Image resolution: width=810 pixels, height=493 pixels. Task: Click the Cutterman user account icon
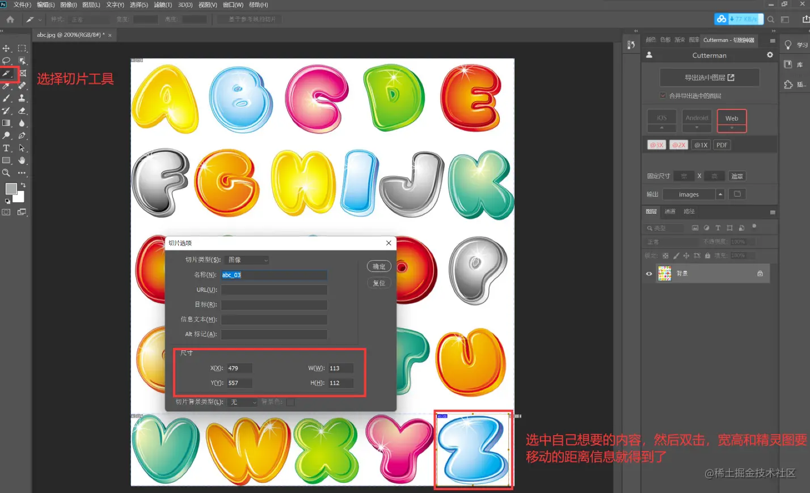pyautogui.click(x=649, y=55)
